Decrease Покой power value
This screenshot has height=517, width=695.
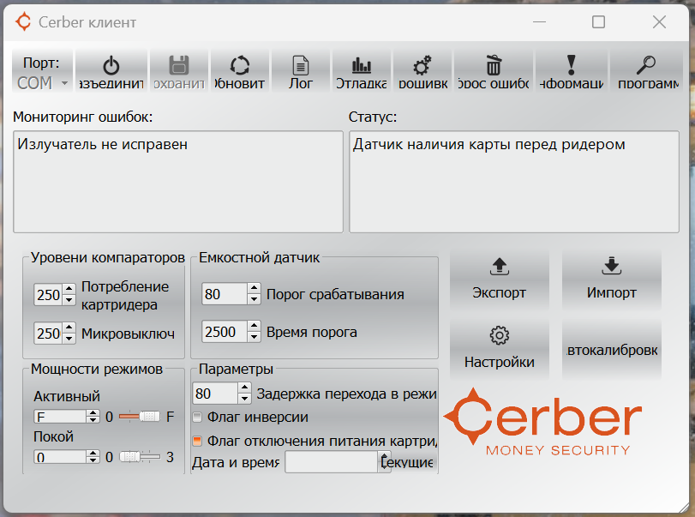93,460
